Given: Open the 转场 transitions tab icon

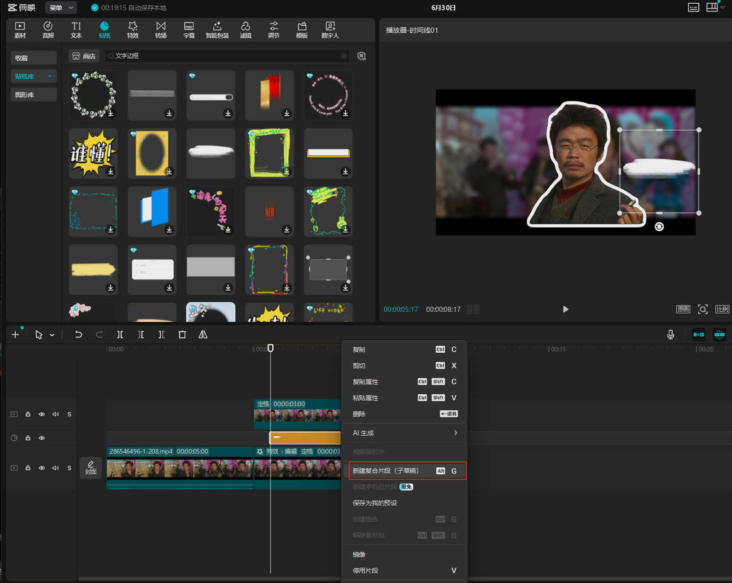Looking at the screenshot, I should click(161, 30).
